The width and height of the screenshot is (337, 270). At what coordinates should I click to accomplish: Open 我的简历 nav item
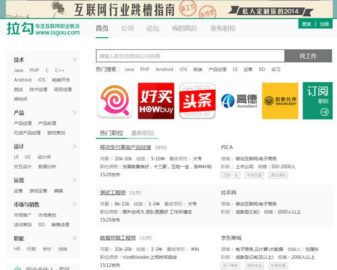[x=185, y=28]
